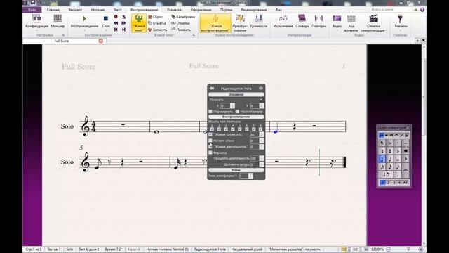Select the flat accidental on keypad
Screen dimensions: 449x253
pyautogui.click(x=398, y=151)
